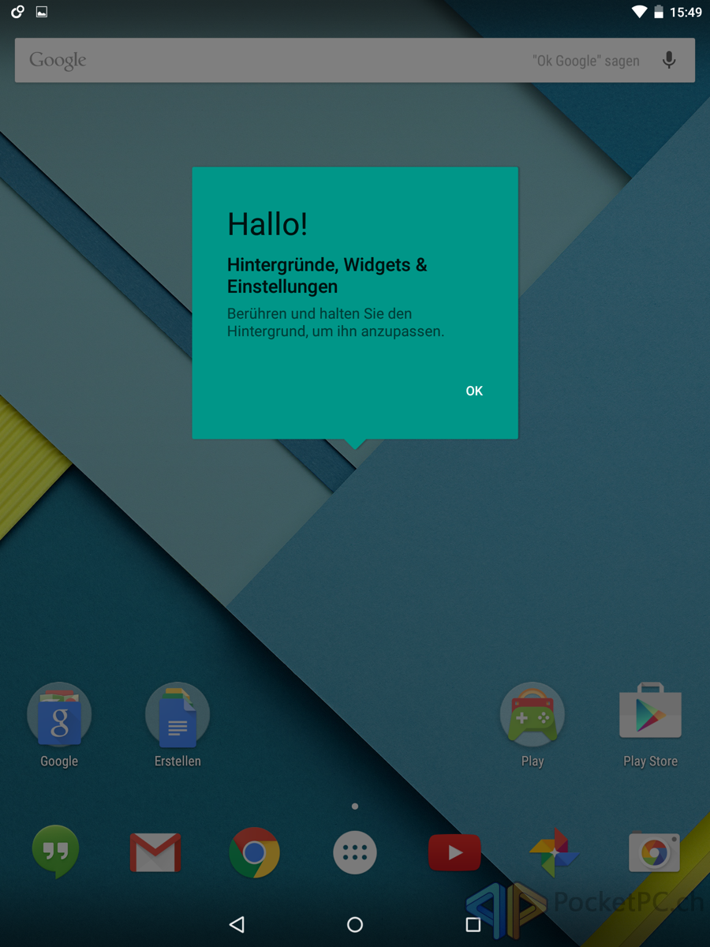Tap the first notification icon in status bar
This screenshot has height=947, width=710.
[17, 12]
